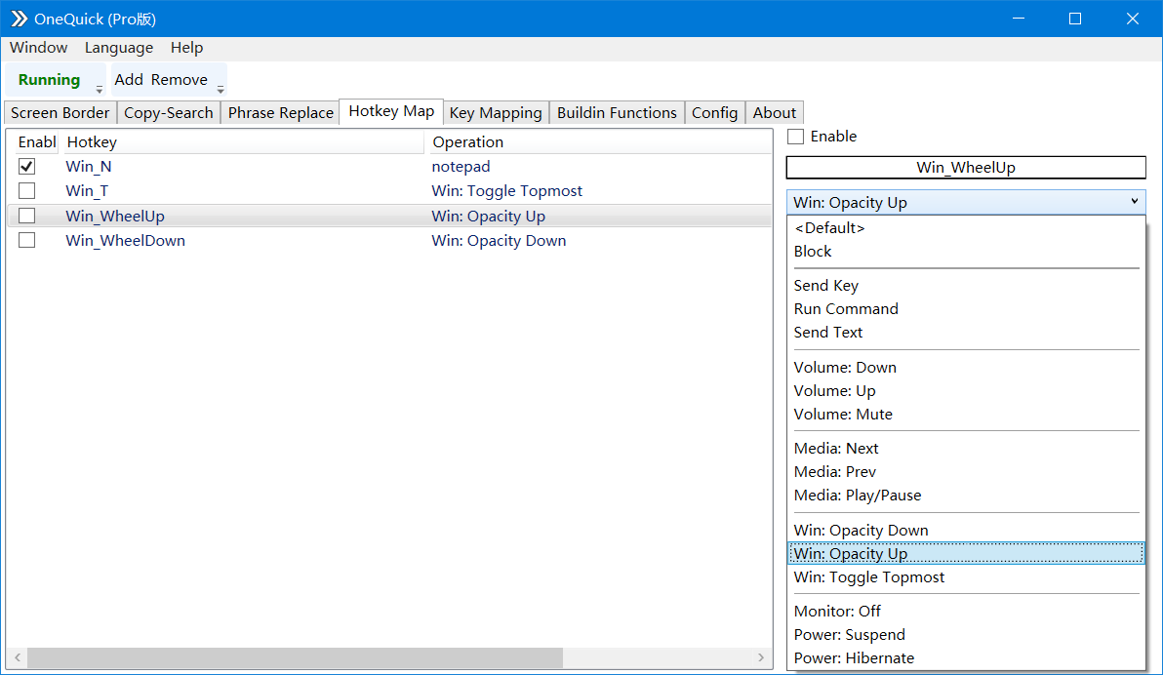This screenshot has width=1163, height=675.
Task: Click the Add button
Action: click(128, 79)
